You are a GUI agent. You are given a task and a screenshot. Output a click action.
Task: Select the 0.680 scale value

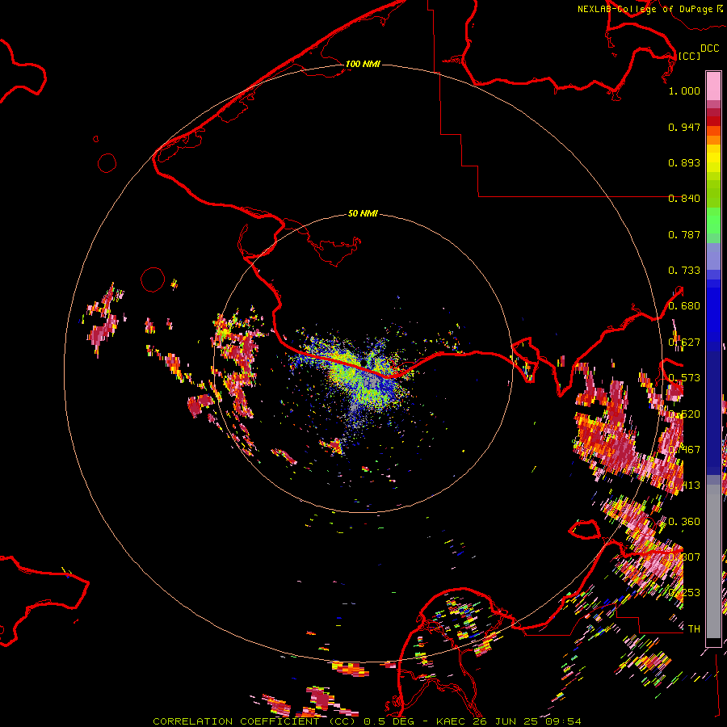click(x=684, y=306)
